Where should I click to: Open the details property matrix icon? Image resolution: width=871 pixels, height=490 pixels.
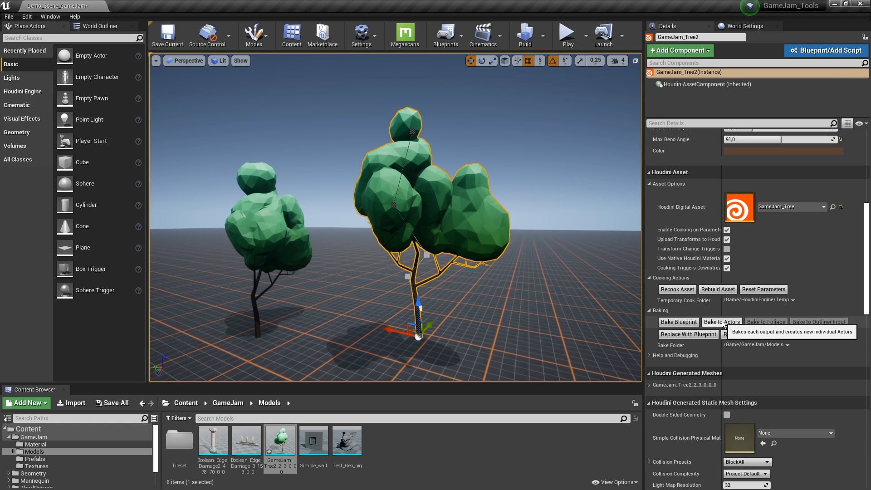point(847,123)
